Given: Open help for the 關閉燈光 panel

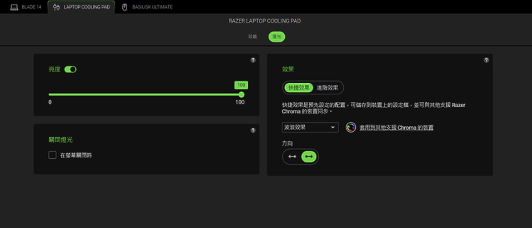Looking at the screenshot, I should pyautogui.click(x=253, y=130).
